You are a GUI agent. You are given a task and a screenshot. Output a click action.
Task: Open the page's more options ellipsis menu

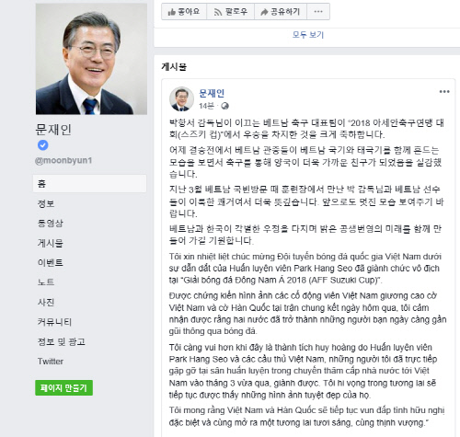(318, 12)
